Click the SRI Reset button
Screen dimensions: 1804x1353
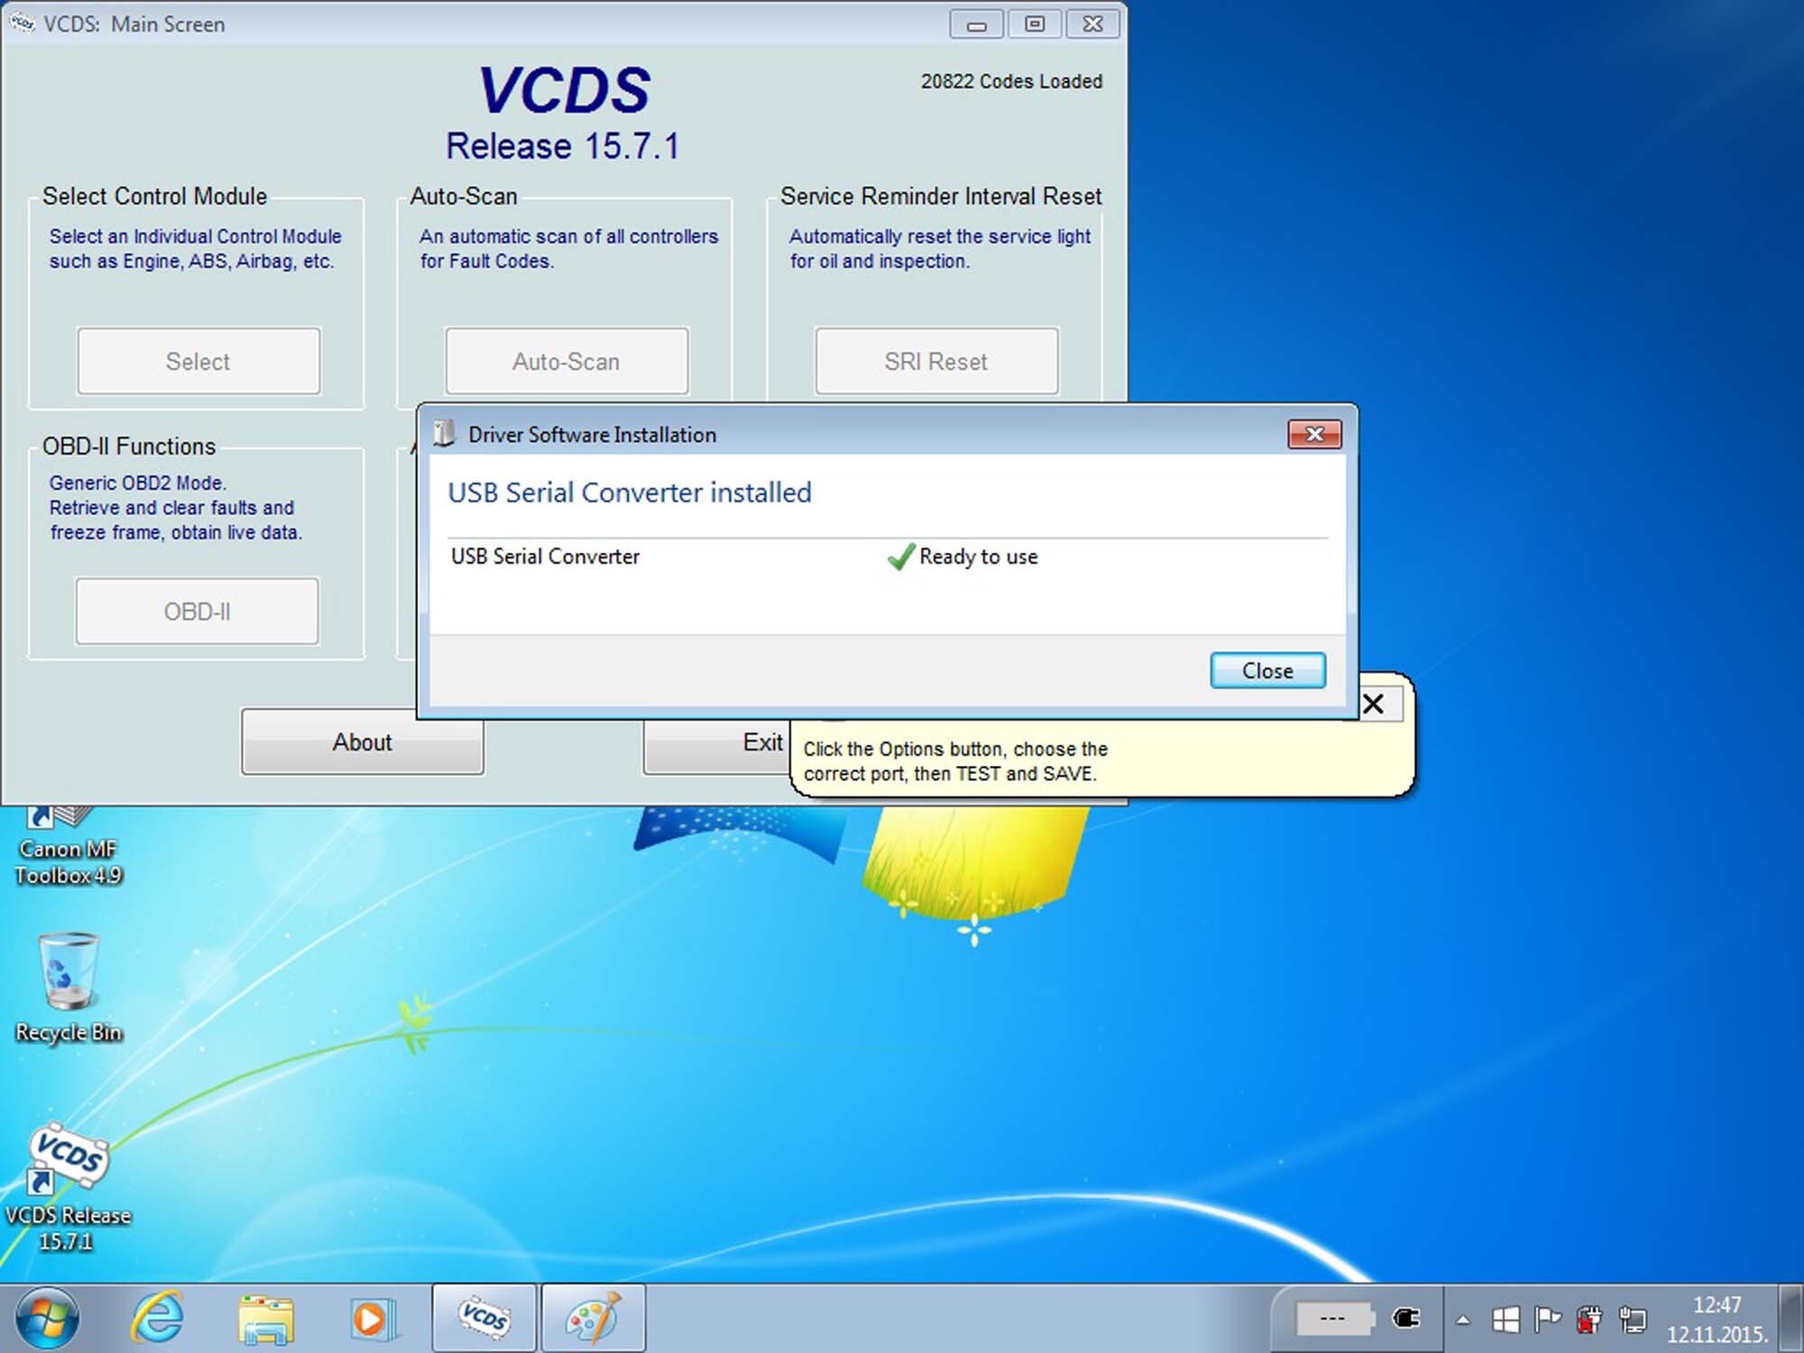[x=936, y=362]
